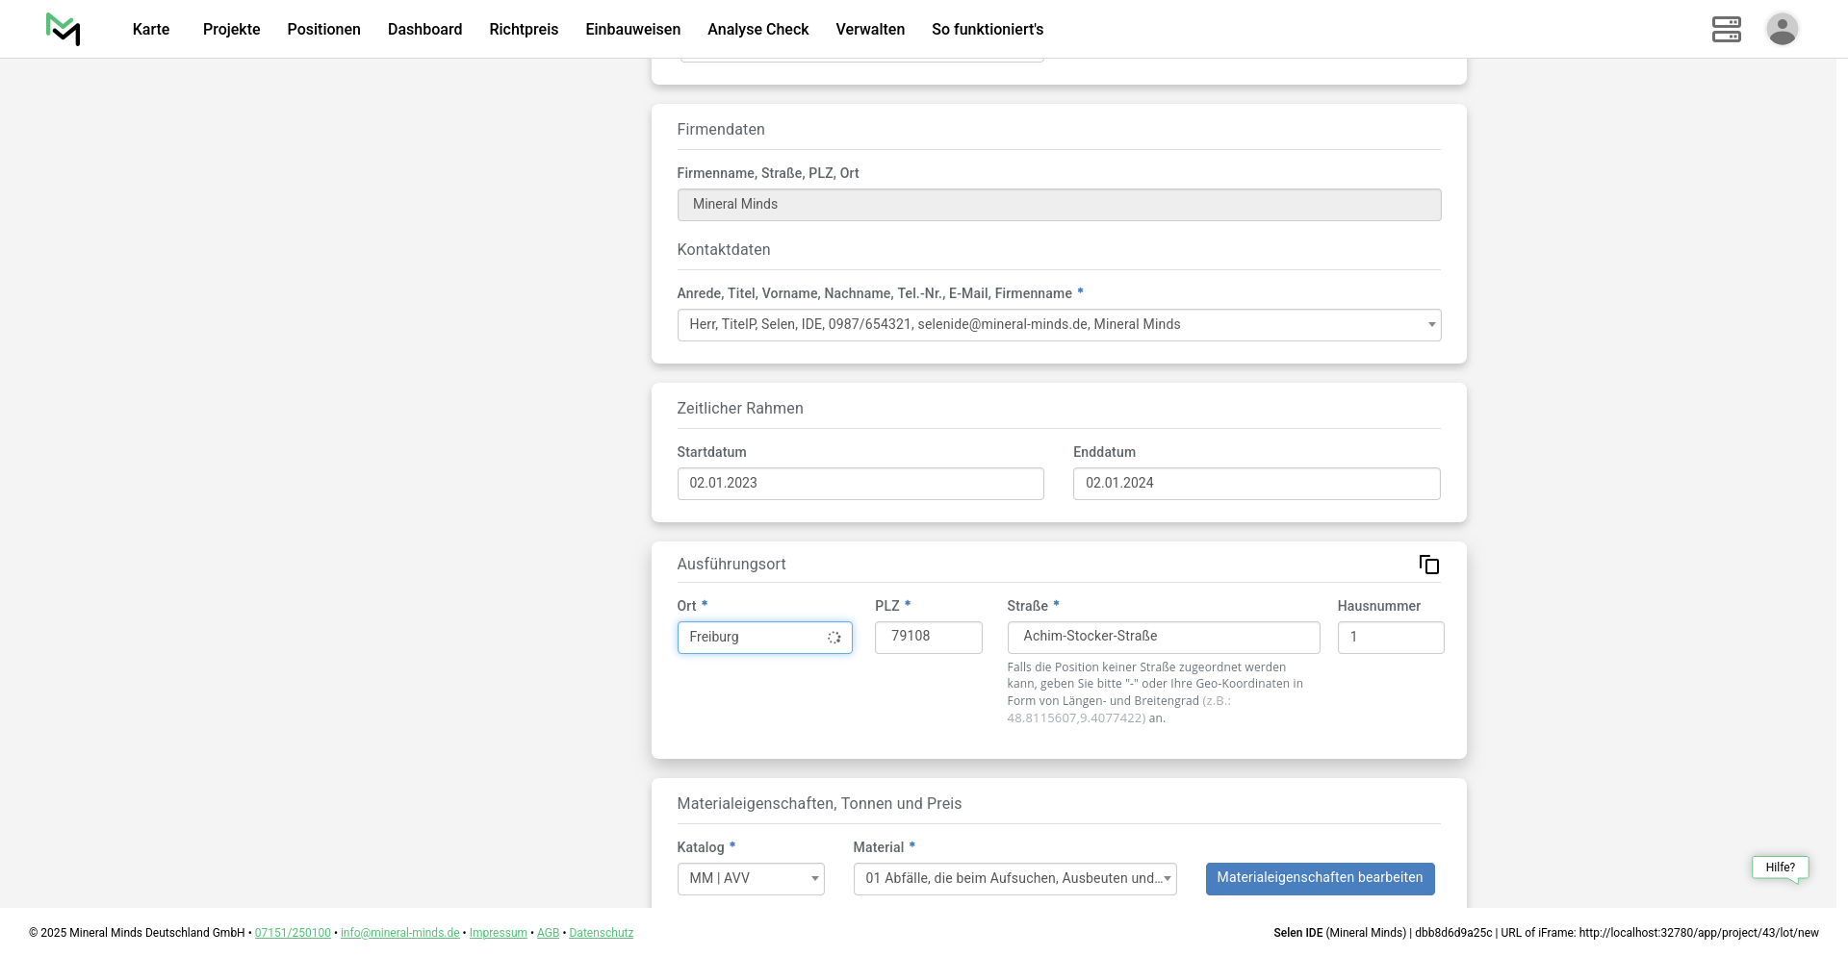Click the info@mineral-minds.de email link
The height and width of the screenshot is (956, 1848).
pos(399,933)
